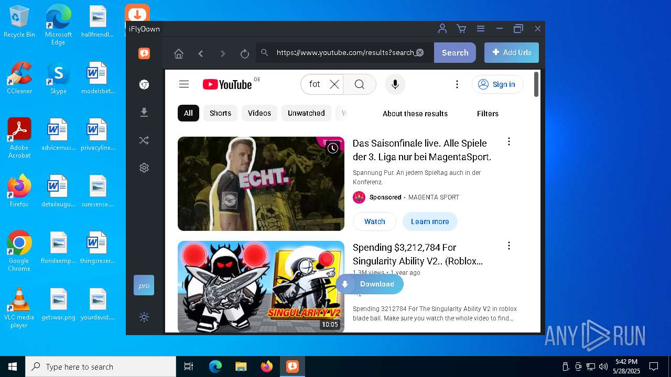The image size is (671, 377).
Task: Select the Recycle Bin desktop icon
Action: (19, 21)
